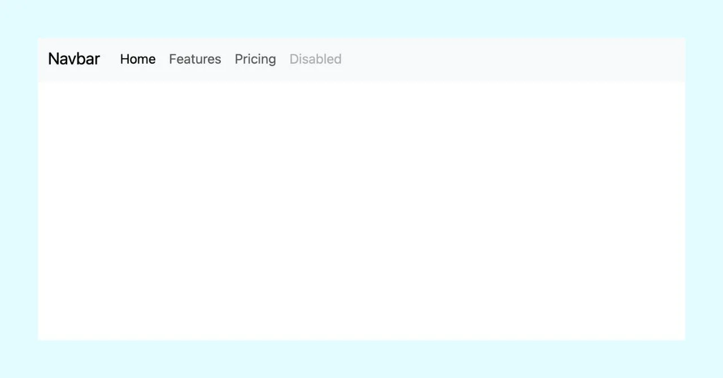The image size is (723, 378).
Task: Click the grayed-out Disabled link
Action: point(315,59)
